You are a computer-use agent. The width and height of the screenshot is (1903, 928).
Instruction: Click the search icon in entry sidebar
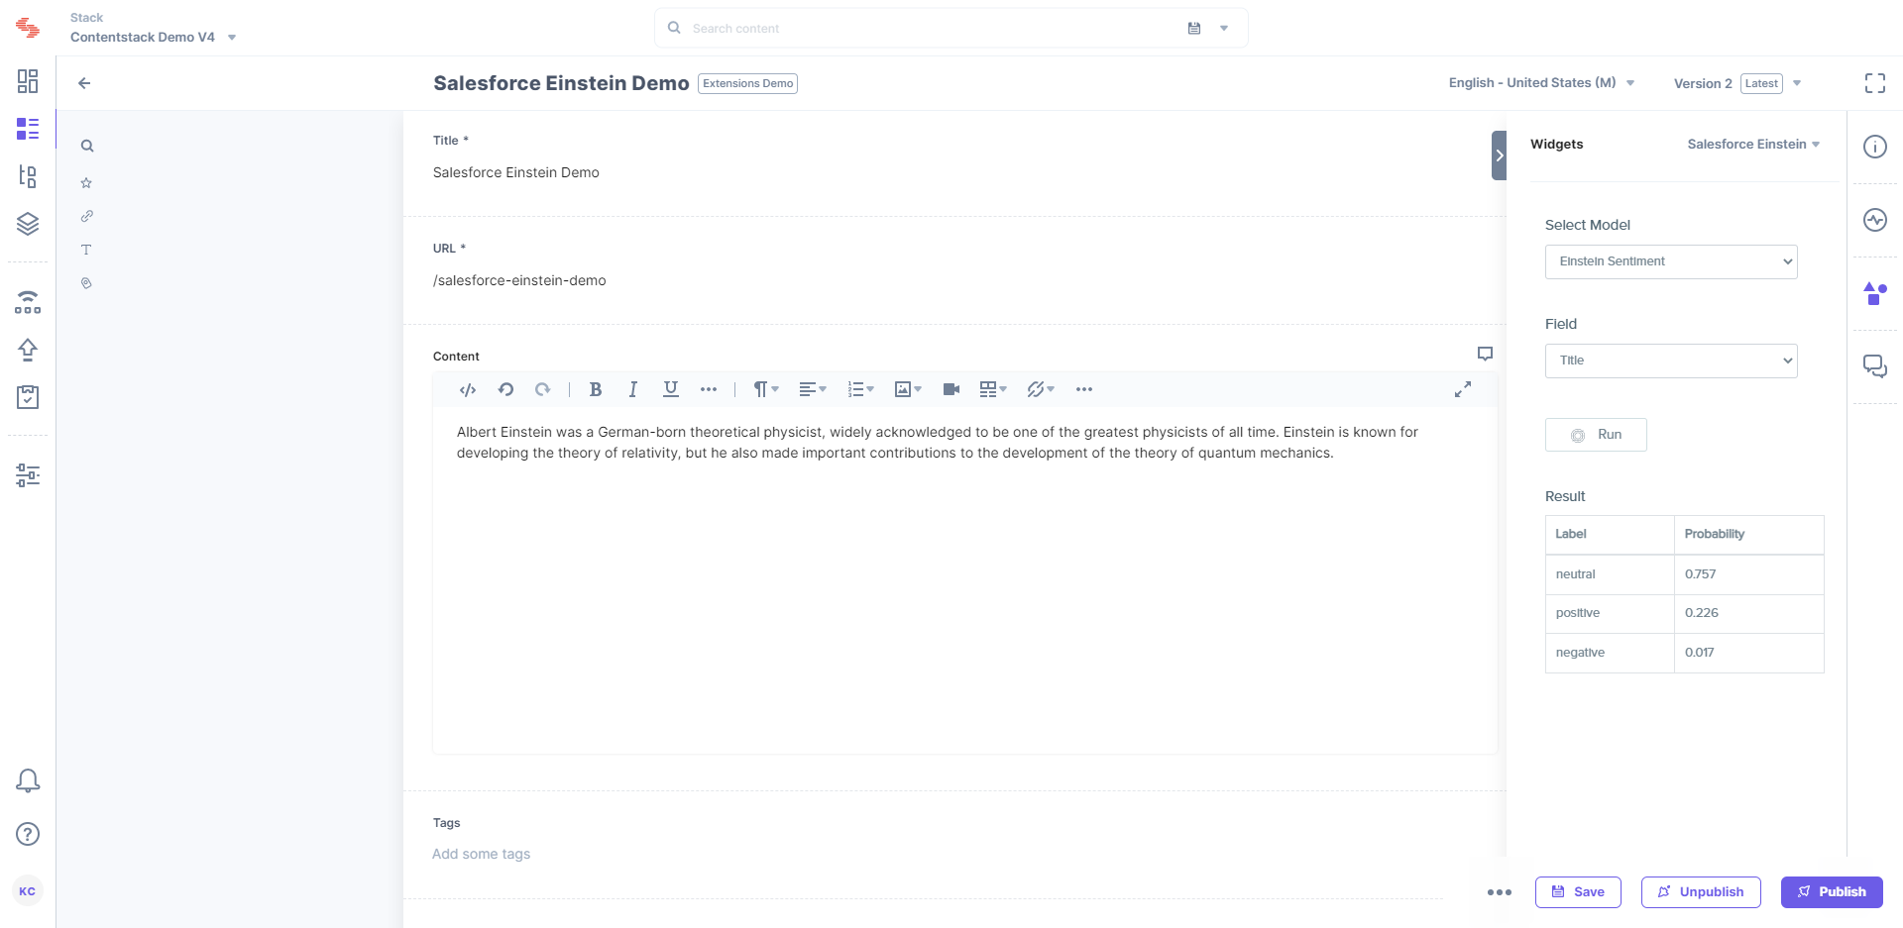pos(87,146)
